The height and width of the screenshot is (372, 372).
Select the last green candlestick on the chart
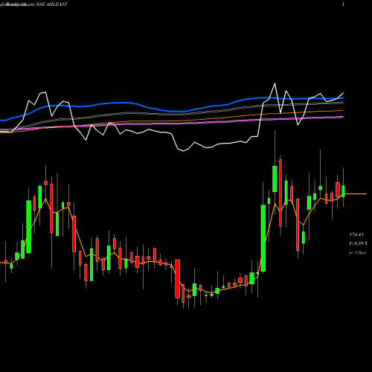(x=344, y=191)
